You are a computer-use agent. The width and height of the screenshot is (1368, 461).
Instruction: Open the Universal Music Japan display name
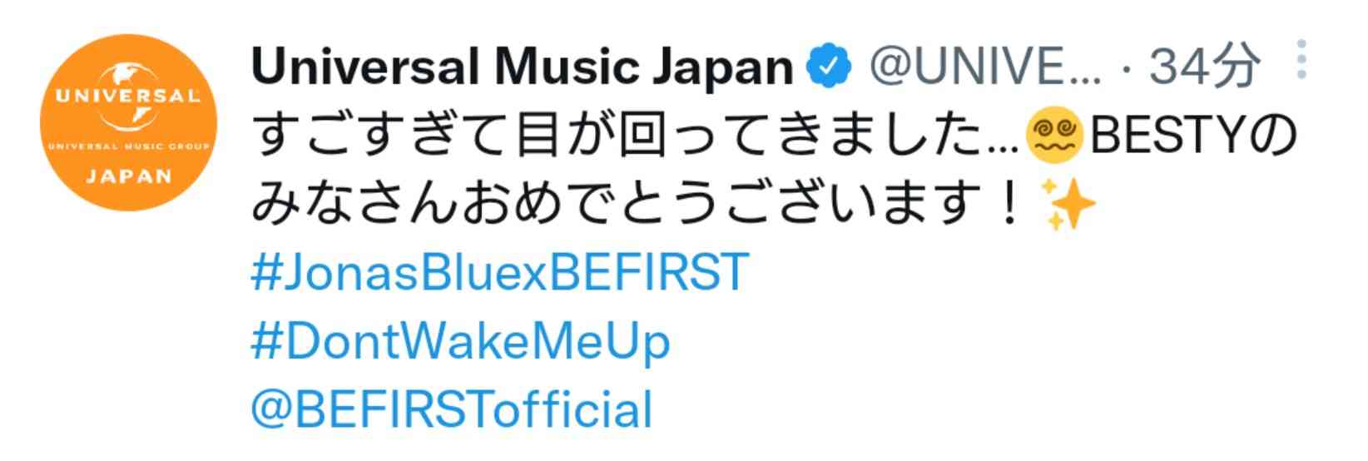tap(523, 67)
